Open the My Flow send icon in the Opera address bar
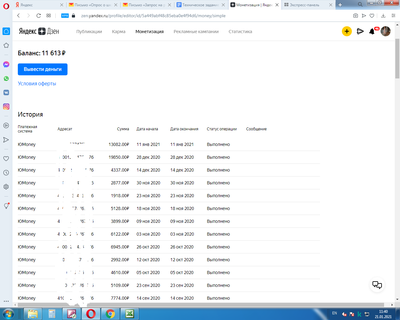 point(364,16)
